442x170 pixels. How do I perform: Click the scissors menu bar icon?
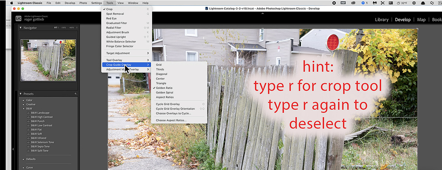tap(383, 3)
